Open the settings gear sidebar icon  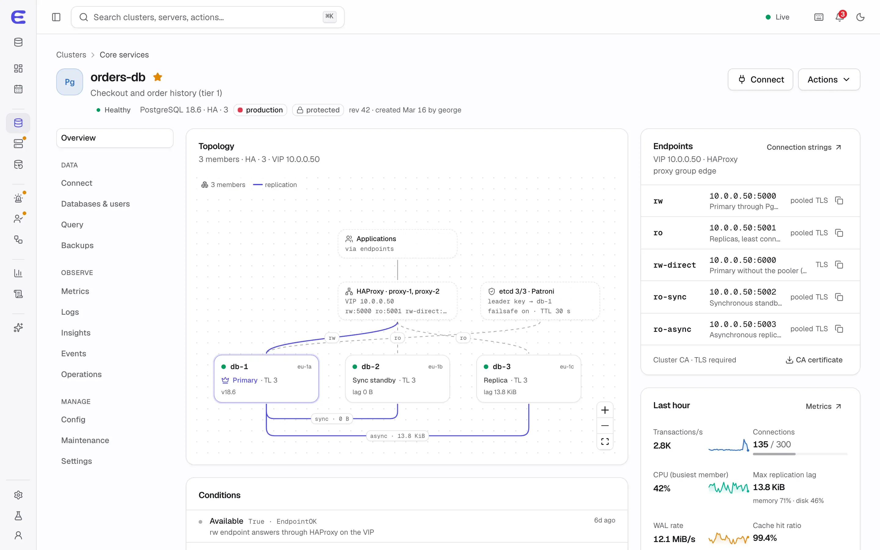[18, 495]
